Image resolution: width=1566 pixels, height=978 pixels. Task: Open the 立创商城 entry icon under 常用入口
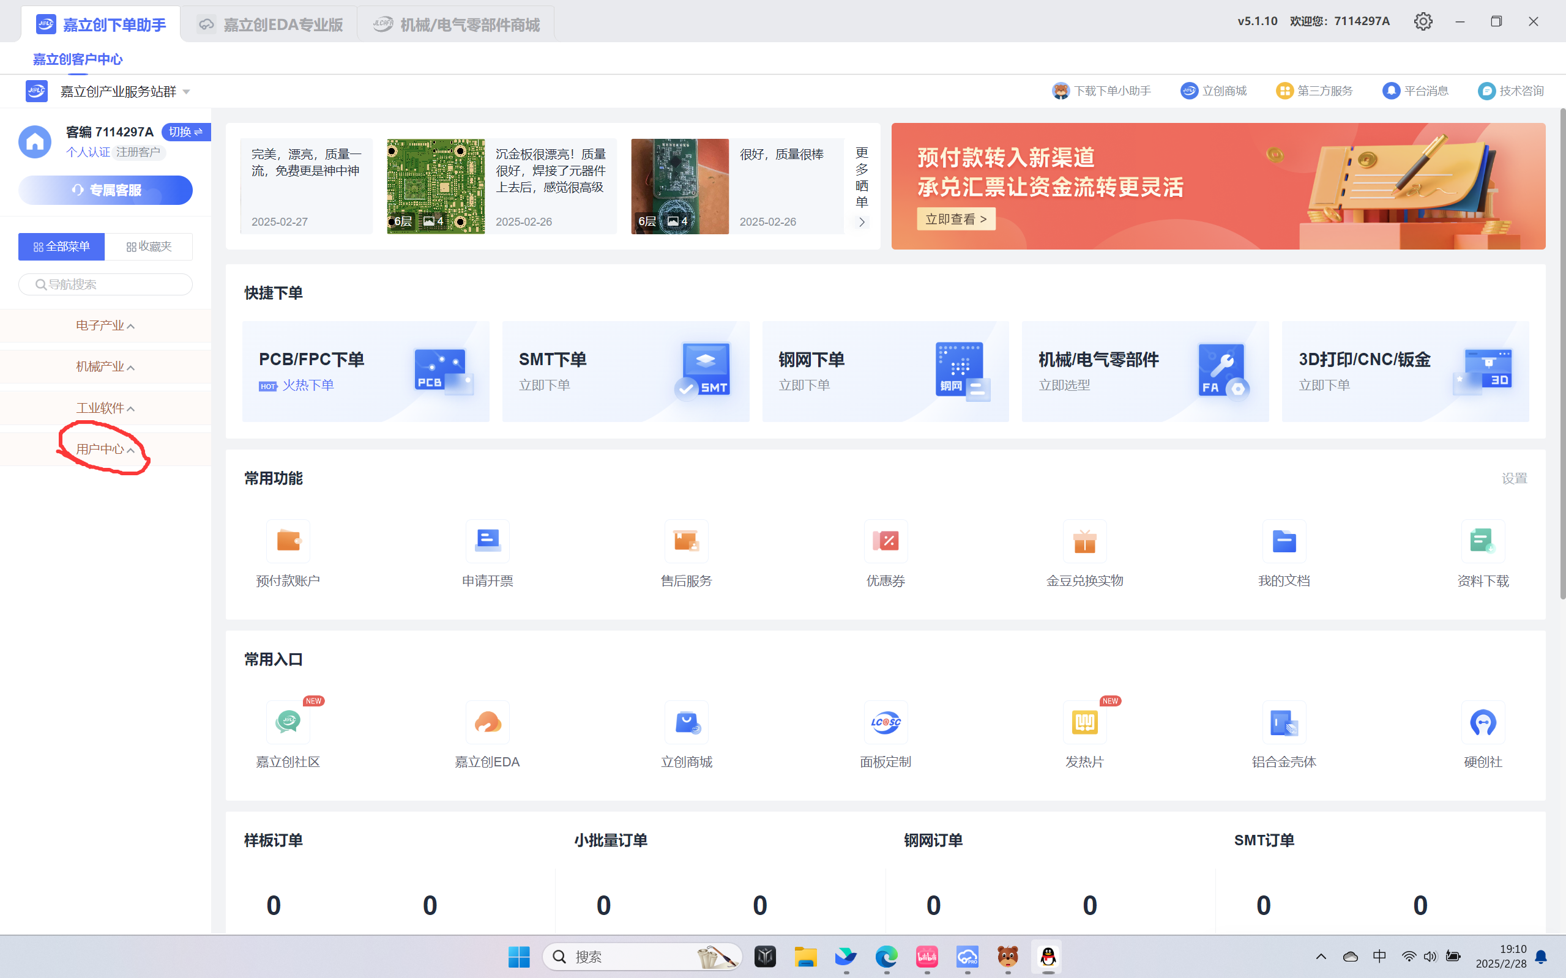pos(686,722)
